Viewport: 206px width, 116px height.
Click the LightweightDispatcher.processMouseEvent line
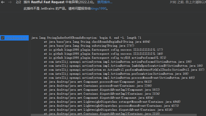[111, 106]
